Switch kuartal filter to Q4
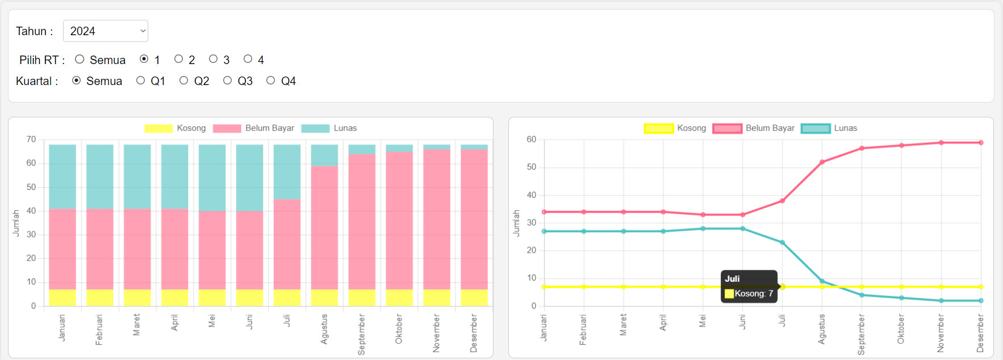Image resolution: width=1003 pixels, height=360 pixels. tap(270, 81)
